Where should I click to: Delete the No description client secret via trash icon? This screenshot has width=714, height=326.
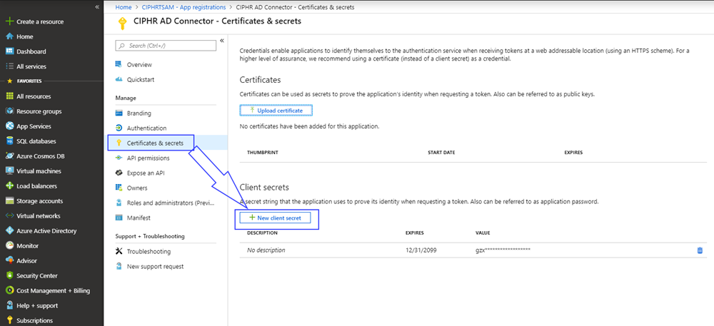click(x=700, y=250)
